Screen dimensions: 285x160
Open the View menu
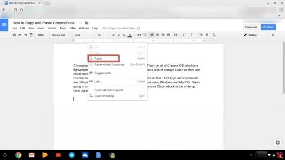31,28
